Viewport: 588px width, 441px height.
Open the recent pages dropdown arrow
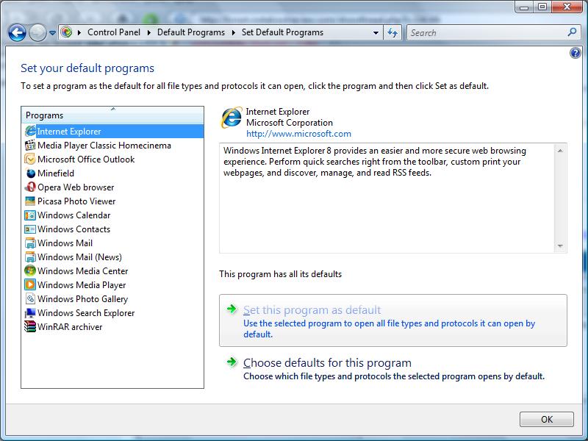pyautogui.click(x=52, y=33)
